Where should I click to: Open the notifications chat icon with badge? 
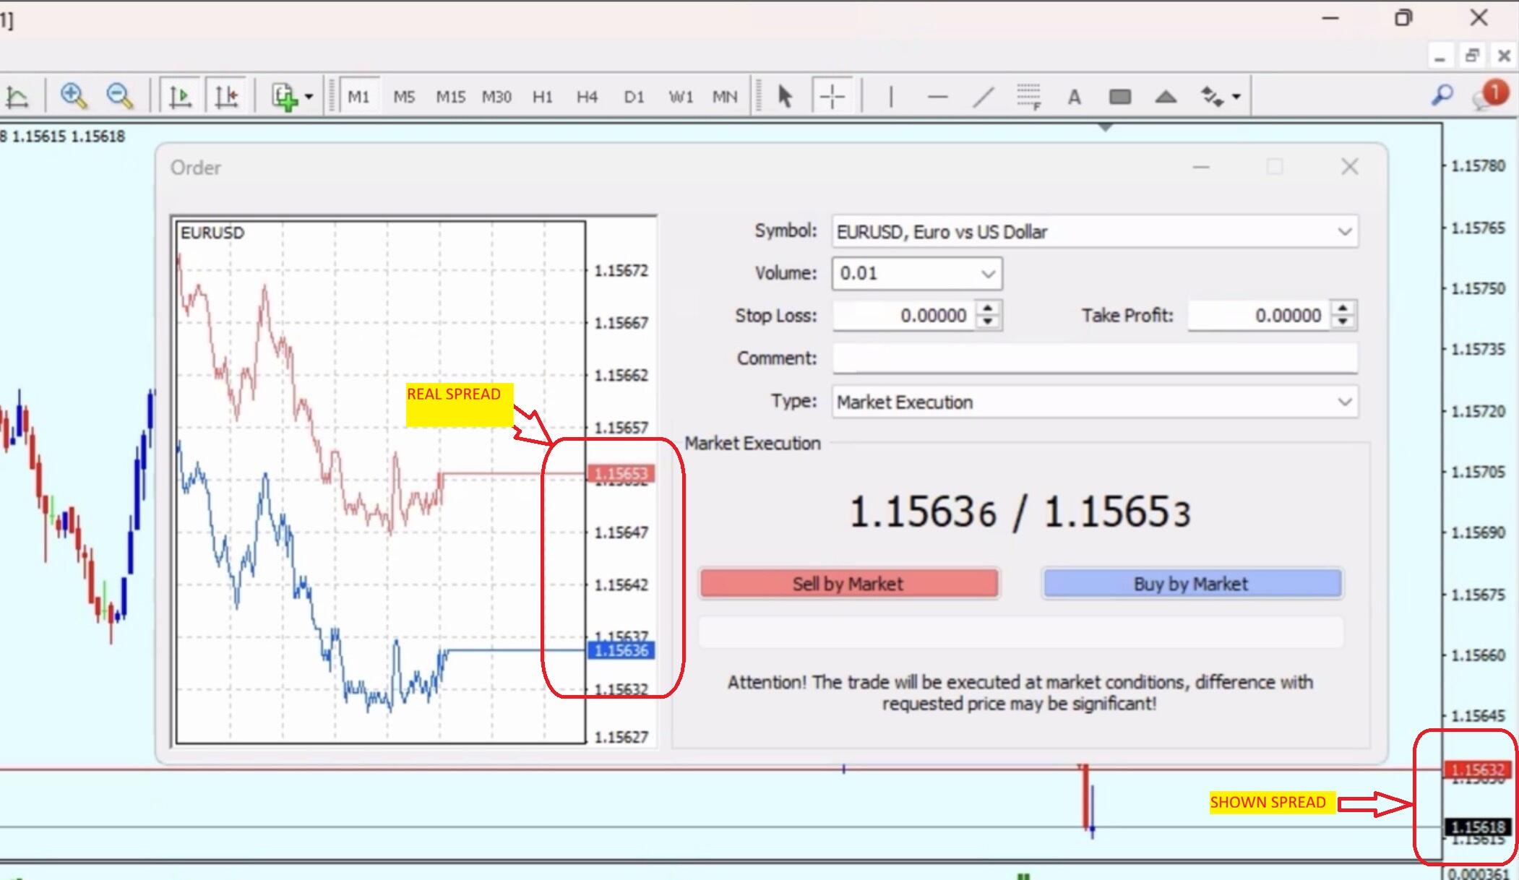1492,95
